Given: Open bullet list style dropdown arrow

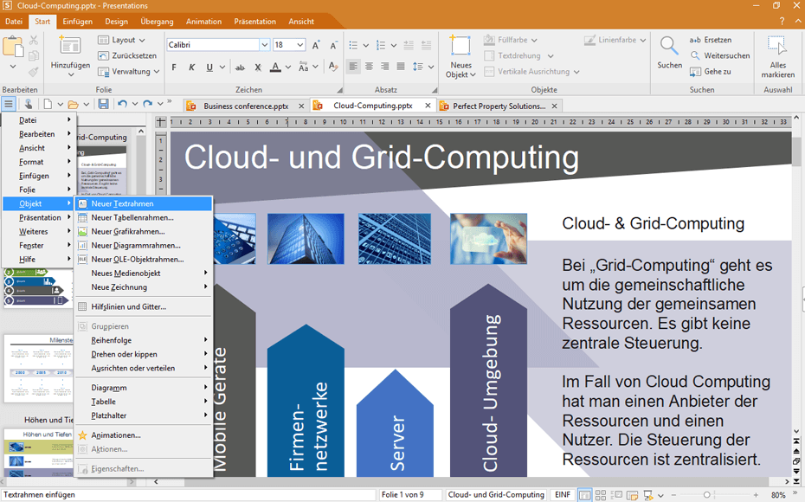Looking at the screenshot, I should coord(366,45).
